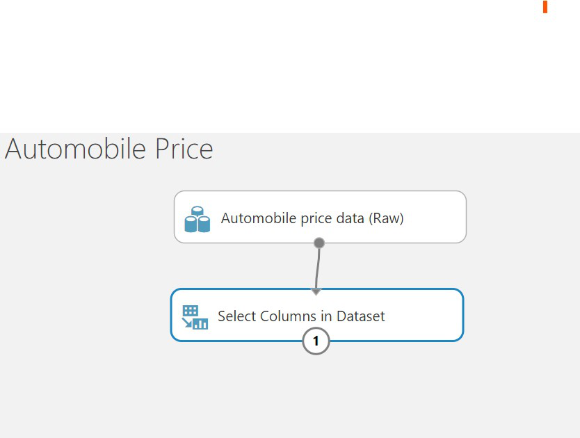Click empty canvas left of the dataset module
This screenshot has height=438, width=580.
[x=83, y=218]
